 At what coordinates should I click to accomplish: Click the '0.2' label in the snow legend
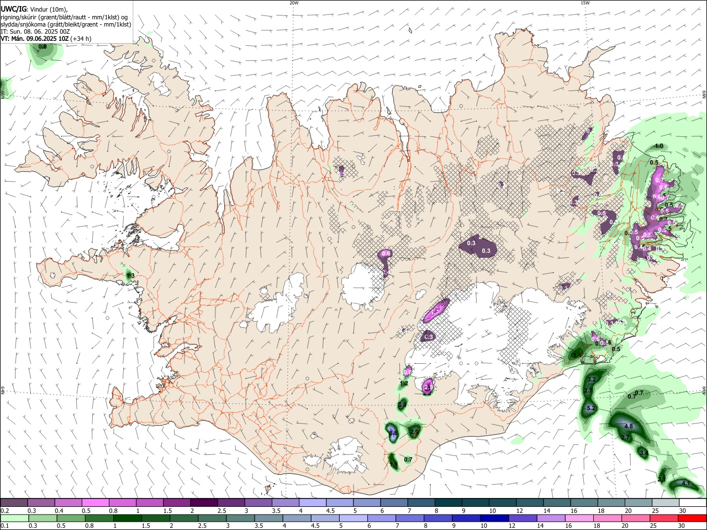tap(4, 511)
